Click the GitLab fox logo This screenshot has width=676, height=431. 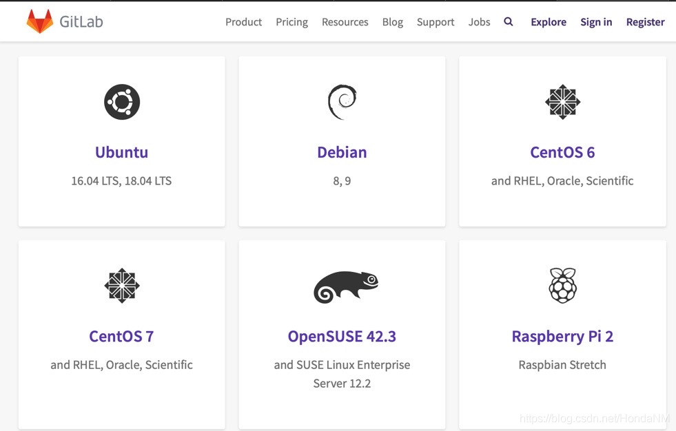click(40, 21)
